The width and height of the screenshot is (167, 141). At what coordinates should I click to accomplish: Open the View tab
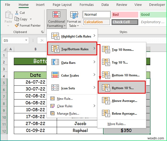(138, 5)
